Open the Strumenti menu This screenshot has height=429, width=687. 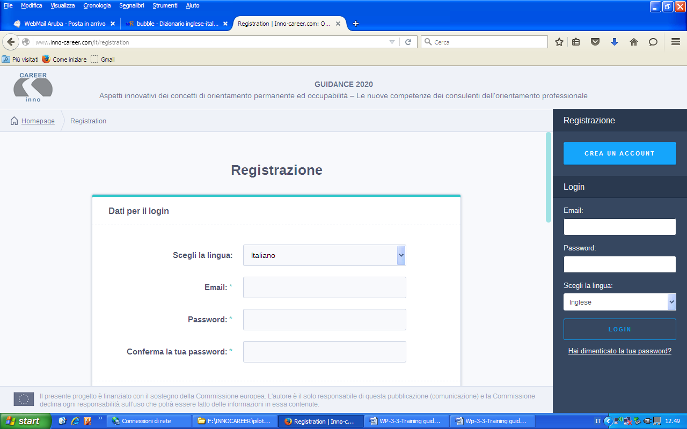tap(165, 5)
